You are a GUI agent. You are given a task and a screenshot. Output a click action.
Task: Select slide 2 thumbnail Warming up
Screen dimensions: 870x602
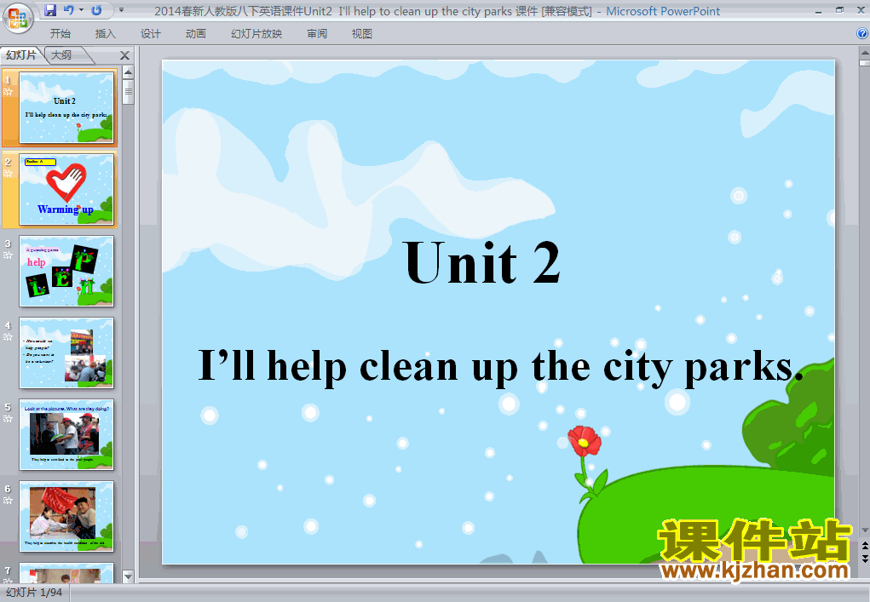pyautogui.click(x=66, y=190)
